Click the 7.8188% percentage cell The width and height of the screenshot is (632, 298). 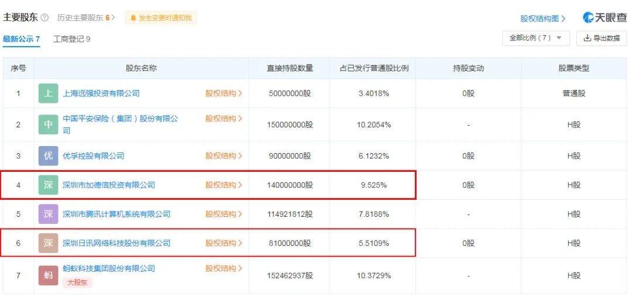click(373, 214)
